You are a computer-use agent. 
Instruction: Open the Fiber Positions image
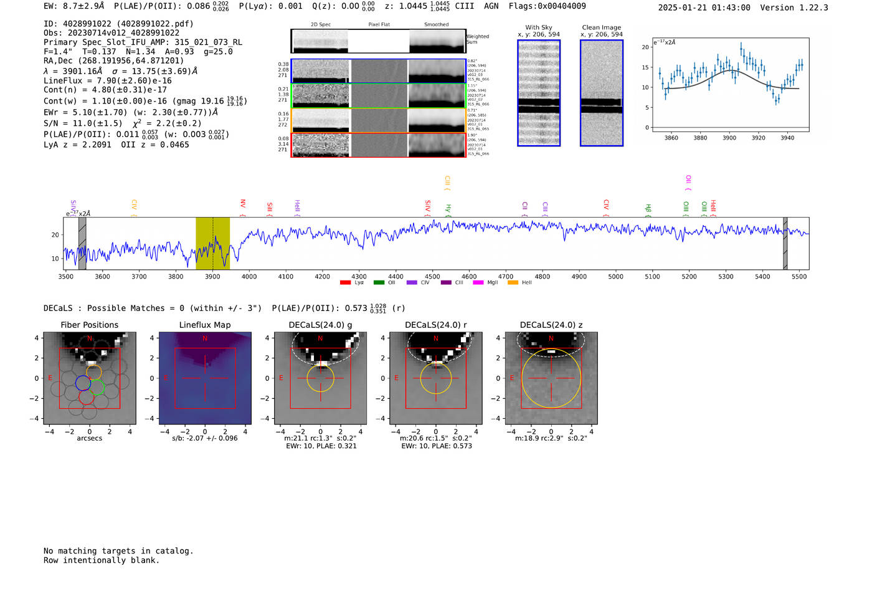pyautogui.click(x=89, y=378)
